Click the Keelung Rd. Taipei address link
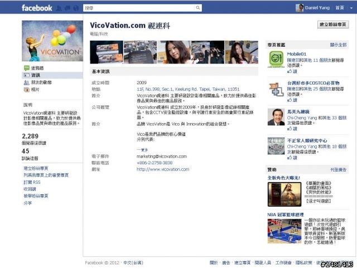The height and width of the screenshot is (269, 357). pyautogui.click(x=188, y=89)
